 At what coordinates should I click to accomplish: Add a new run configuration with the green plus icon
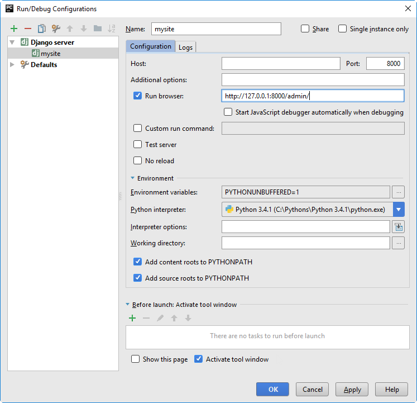pos(14,29)
